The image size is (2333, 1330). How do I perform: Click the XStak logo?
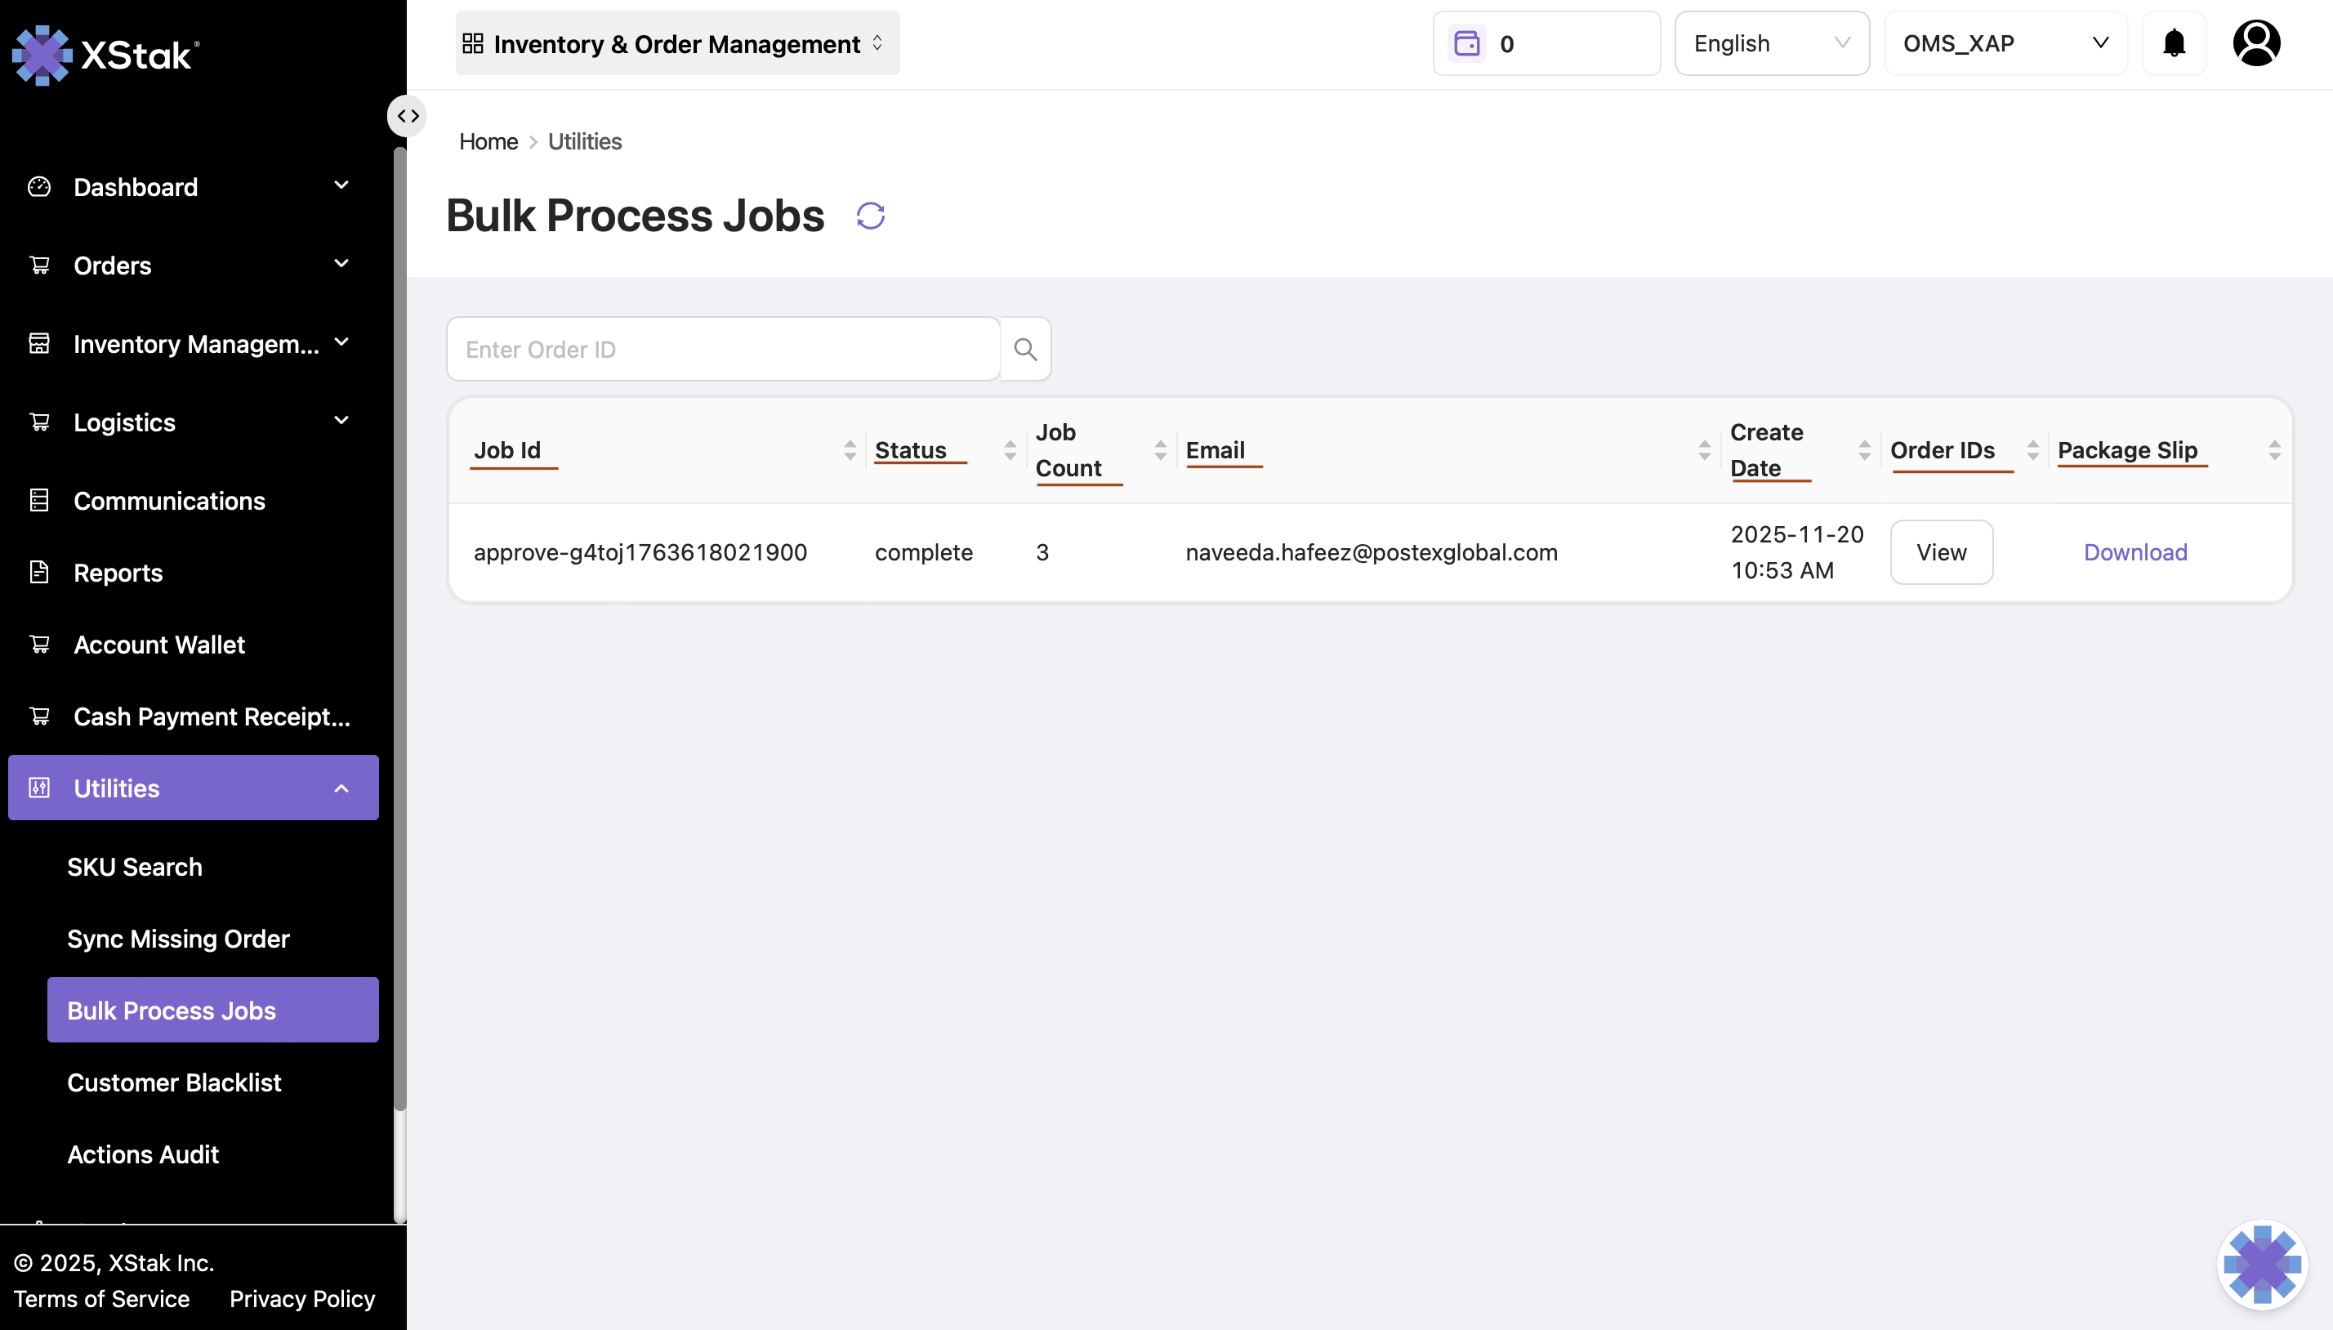point(105,55)
